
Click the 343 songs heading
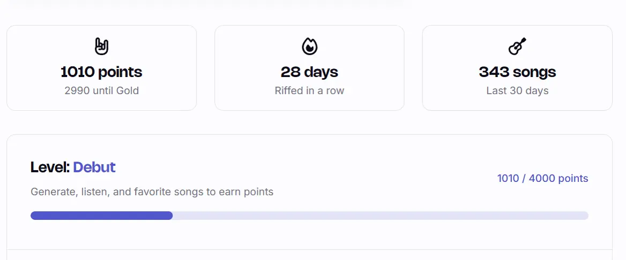pyautogui.click(x=517, y=72)
